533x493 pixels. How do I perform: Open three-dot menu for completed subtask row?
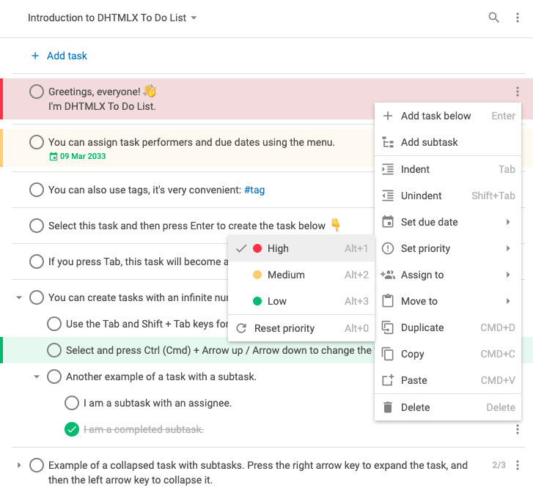click(518, 429)
